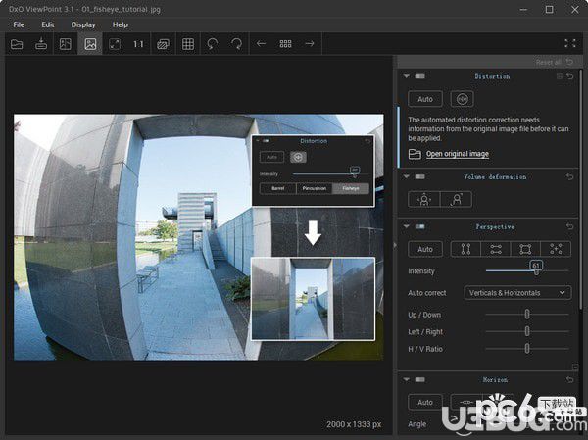Collapse the Horizon panel
The width and height of the screenshot is (588, 440).
406,379
